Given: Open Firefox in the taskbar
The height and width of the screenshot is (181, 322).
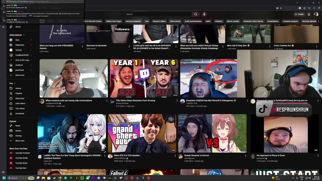Looking at the screenshot, I should pyautogui.click(x=60, y=178).
